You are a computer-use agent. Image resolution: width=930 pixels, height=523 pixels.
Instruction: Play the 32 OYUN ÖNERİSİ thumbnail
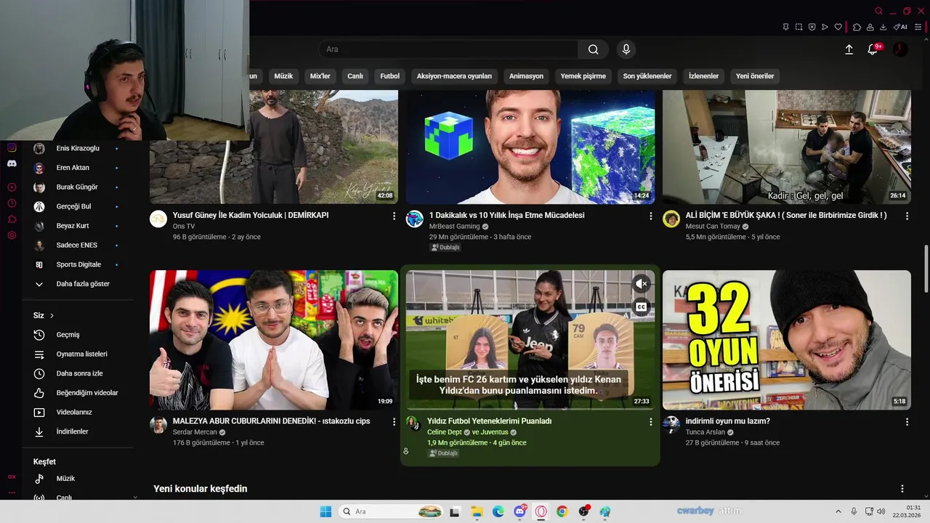[x=787, y=340]
